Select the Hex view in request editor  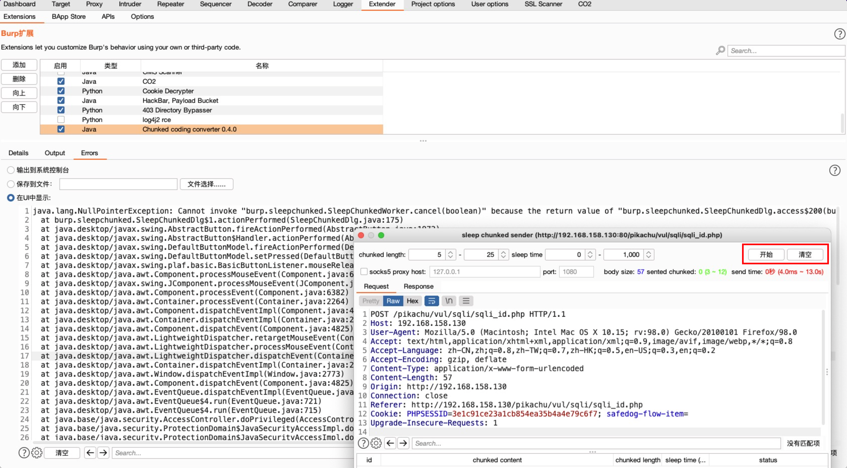tap(412, 301)
